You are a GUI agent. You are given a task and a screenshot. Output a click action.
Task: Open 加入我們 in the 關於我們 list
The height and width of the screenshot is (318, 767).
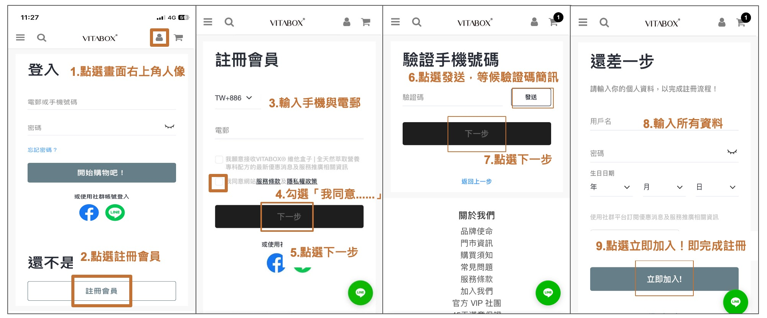477,291
